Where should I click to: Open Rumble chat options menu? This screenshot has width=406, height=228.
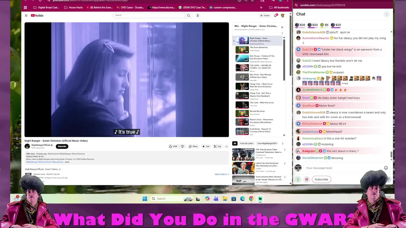pyautogui.click(x=386, y=14)
